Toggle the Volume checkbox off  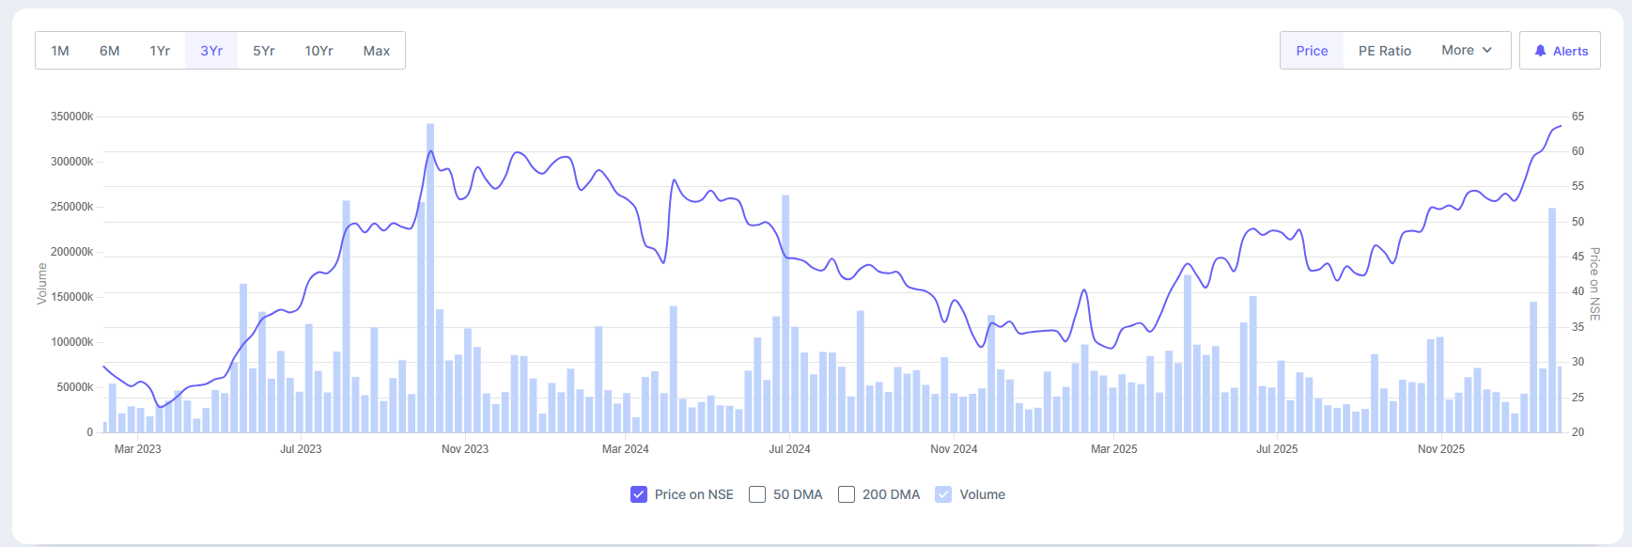943,494
